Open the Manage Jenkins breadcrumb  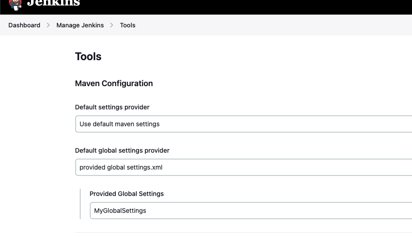[80, 25]
